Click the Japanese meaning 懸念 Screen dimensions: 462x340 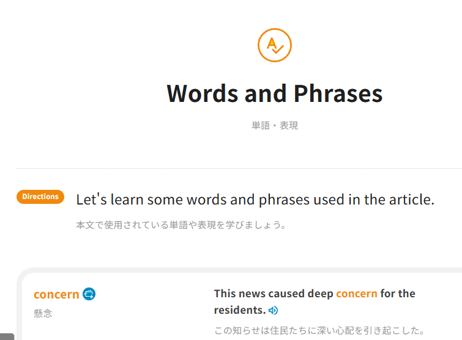[x=43, y=314]
